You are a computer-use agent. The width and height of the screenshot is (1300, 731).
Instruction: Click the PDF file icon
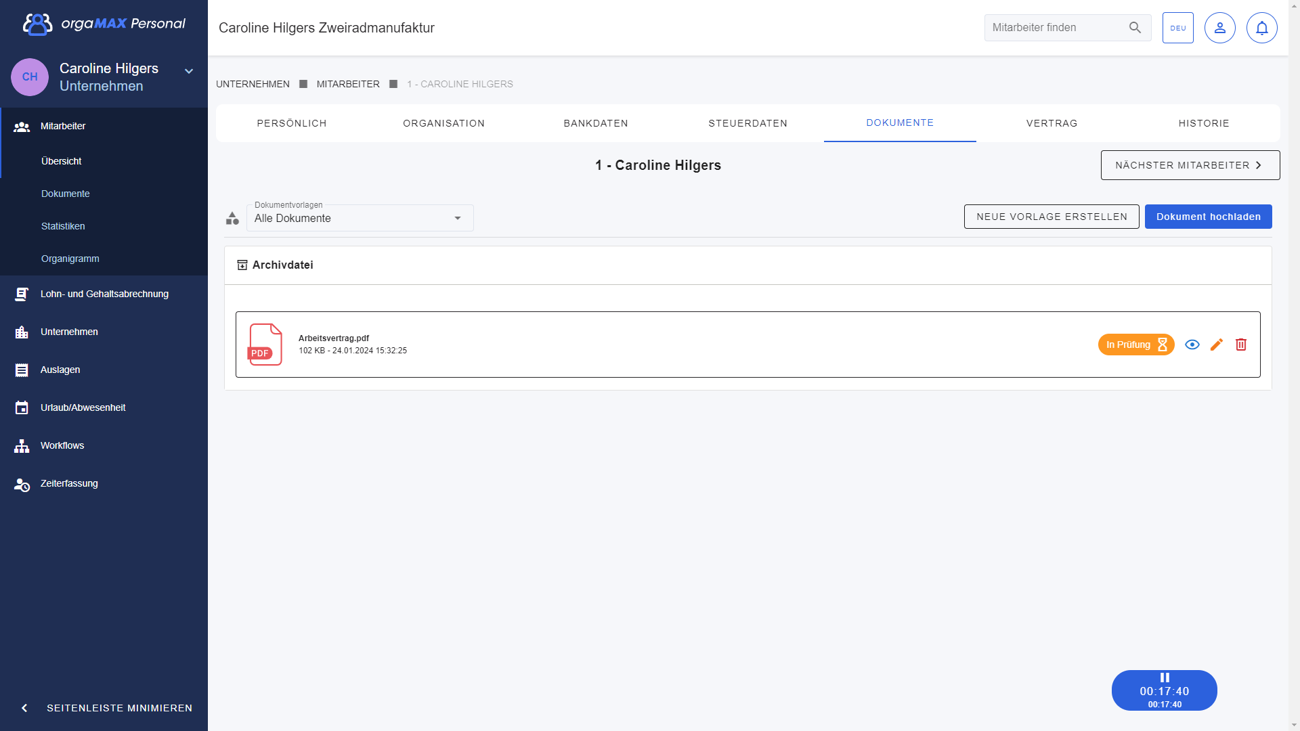pos(265,345)
